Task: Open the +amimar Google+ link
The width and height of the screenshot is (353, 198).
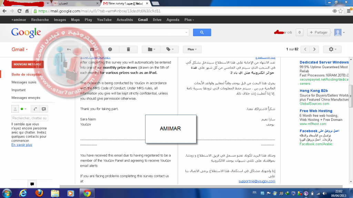Action: tap(19, 20)
